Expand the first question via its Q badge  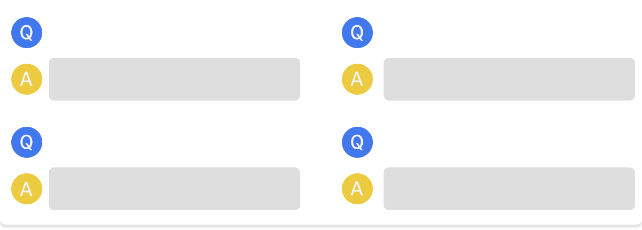[x=27, y=33]
